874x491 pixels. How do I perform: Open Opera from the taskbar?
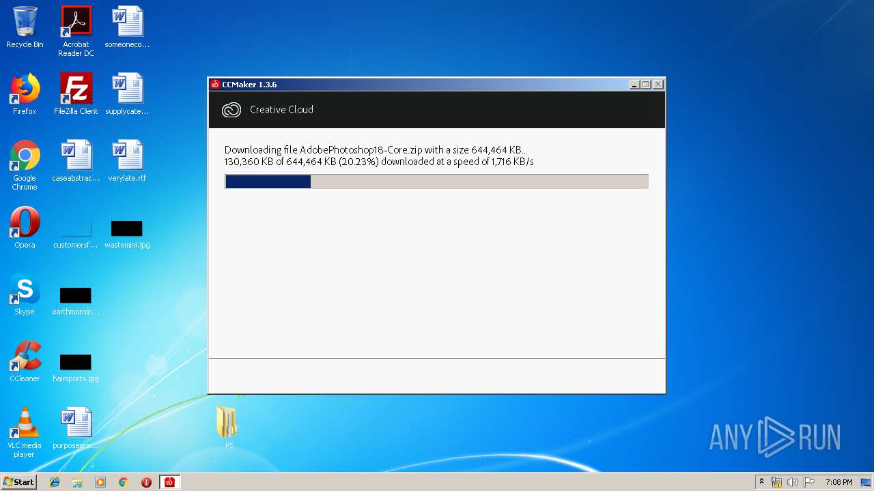[x=146, y=482]
